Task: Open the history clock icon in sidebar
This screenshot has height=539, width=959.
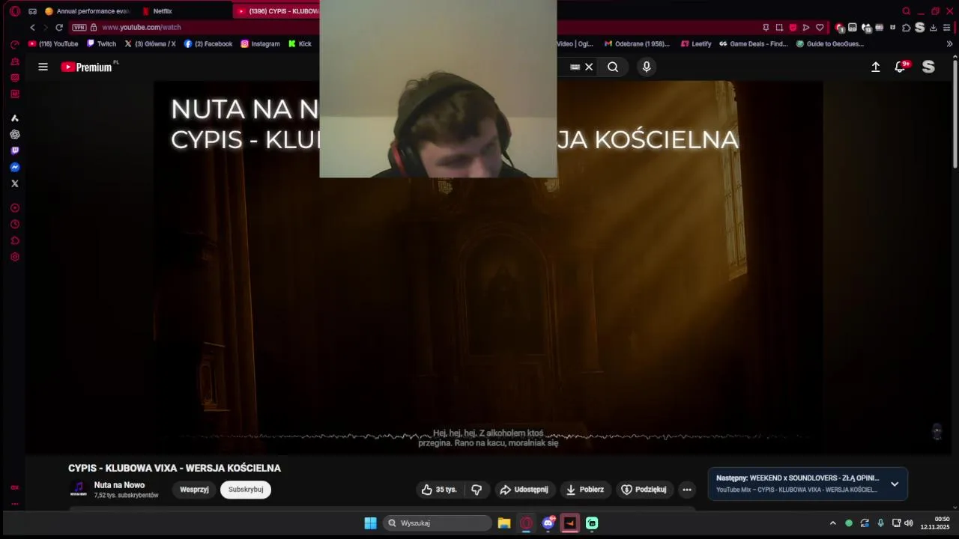Action: click(14, 225)
